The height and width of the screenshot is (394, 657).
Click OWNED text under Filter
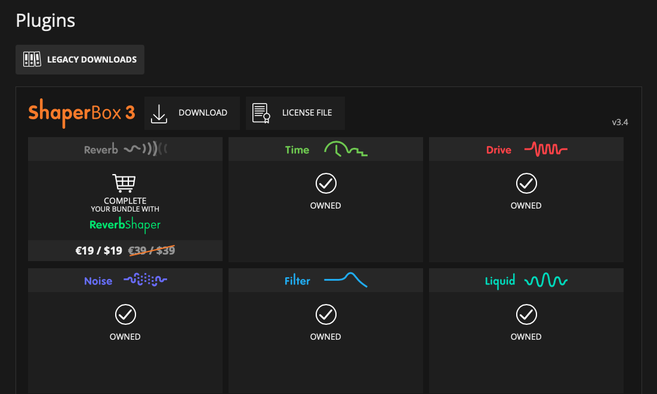click(x=326, y=337)
